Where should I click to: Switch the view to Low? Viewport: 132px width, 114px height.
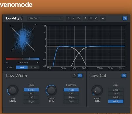click(34, 67)
